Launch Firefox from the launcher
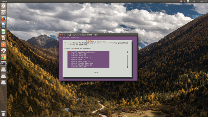The height and width of the screenshot is (117, 208). coord(3,19)
